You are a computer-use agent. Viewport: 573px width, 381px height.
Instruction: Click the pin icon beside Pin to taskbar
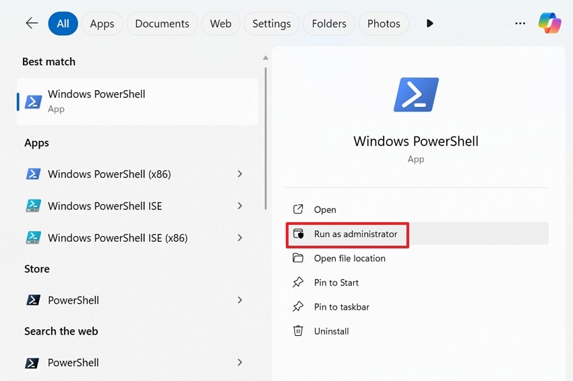[298, 306]
